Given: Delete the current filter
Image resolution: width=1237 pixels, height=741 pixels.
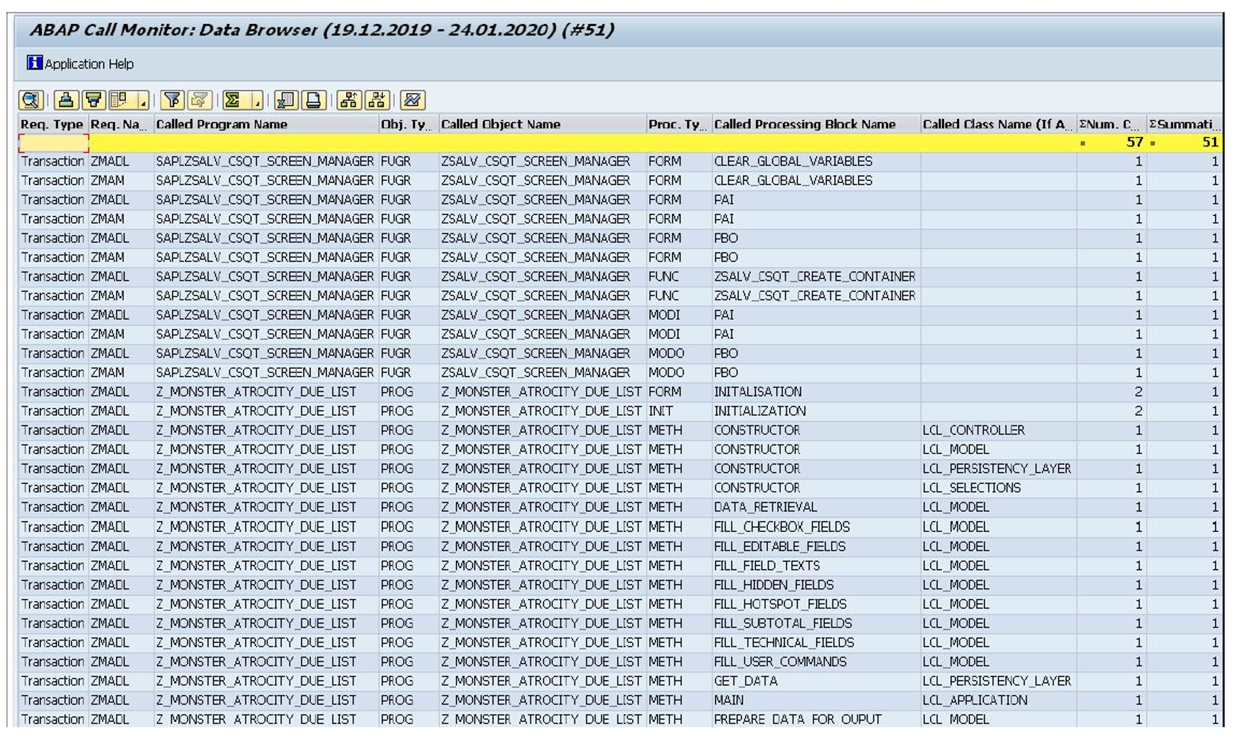Looking at the screenshot, I should [200, 100].
